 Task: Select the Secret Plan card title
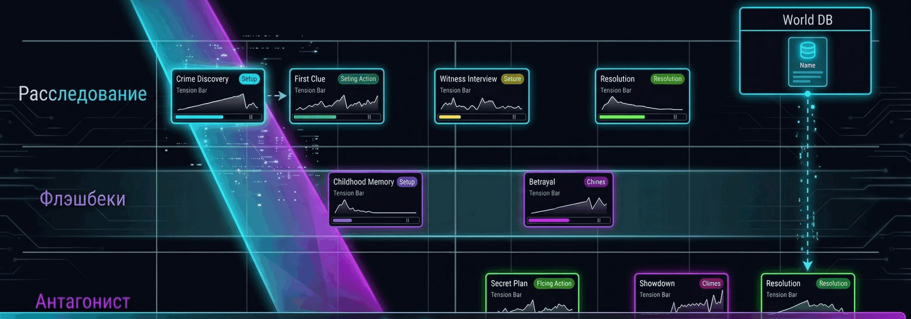pyautogui.click(x=509, y=284)
